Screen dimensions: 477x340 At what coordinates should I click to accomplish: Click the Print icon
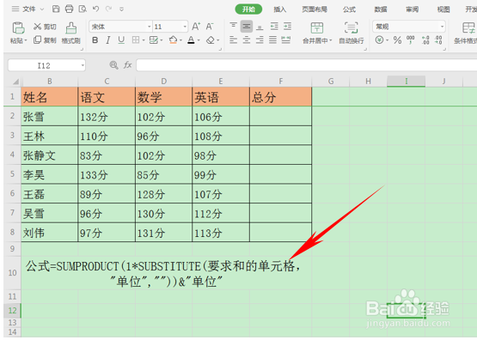[x=69, y=9]
